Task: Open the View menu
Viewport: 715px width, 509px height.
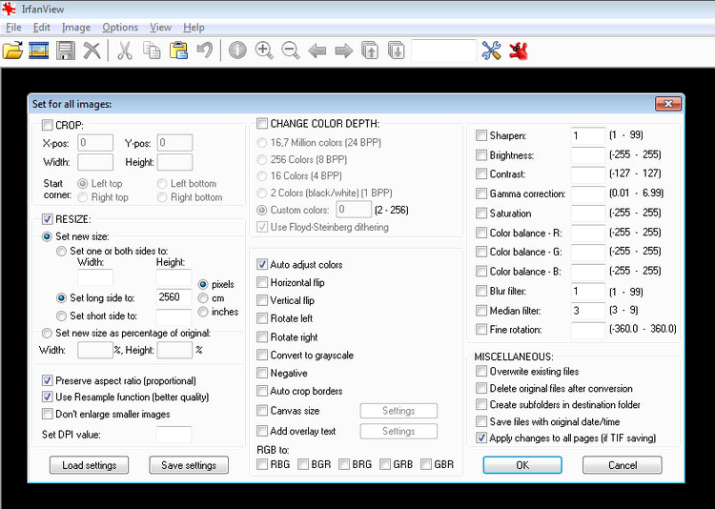Action: click(x=160, y=28)
